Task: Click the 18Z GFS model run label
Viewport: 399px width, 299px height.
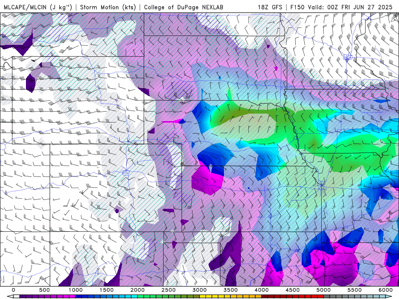Action: [270, 7]
